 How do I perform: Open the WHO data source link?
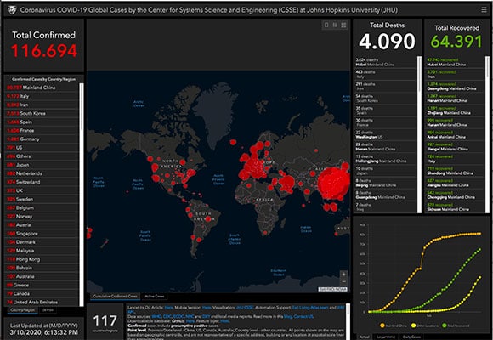point(156,316)
